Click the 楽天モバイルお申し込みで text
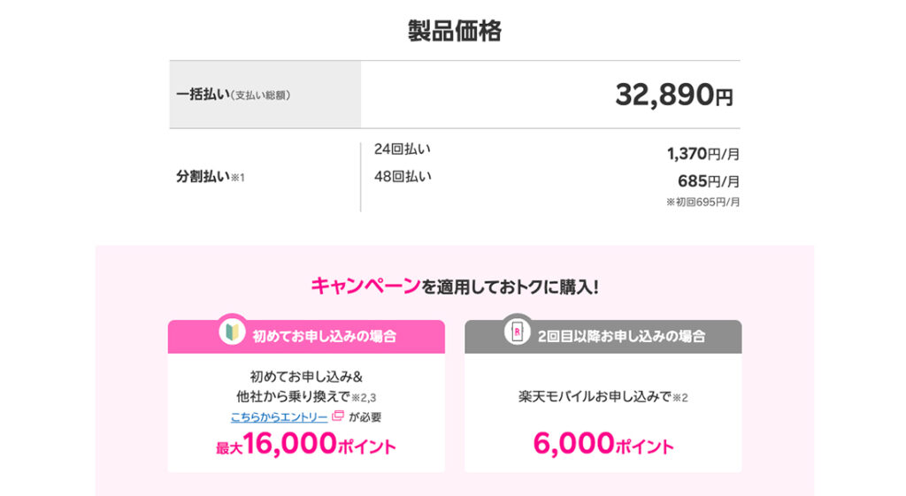The image size is (906, 496). tap(596, 397)
